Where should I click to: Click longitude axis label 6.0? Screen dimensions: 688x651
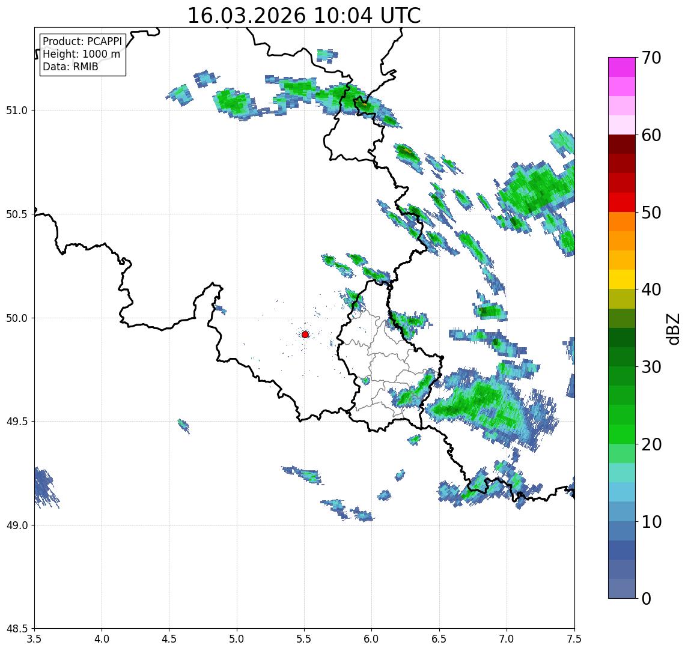coord(372,639)
